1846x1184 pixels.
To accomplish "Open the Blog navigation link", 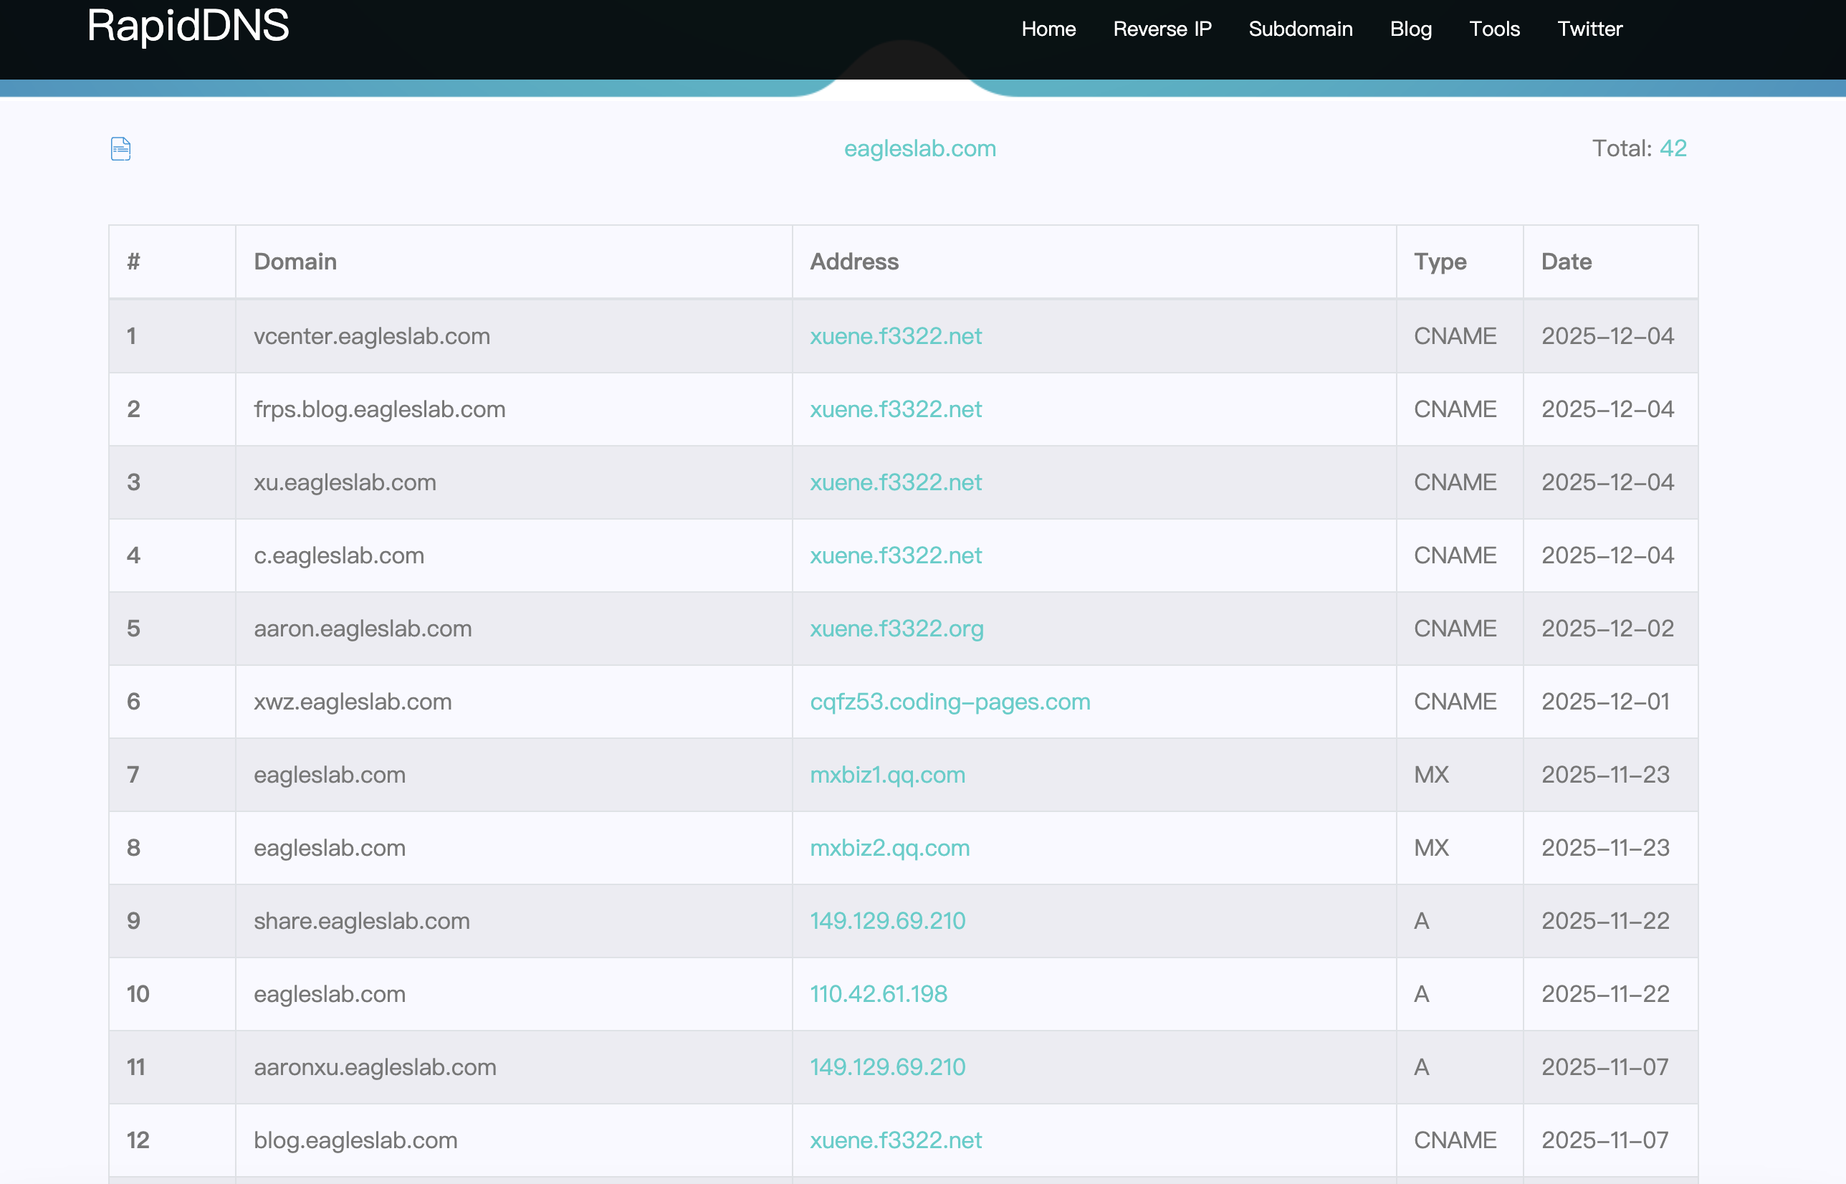I will click(1410, 29).
